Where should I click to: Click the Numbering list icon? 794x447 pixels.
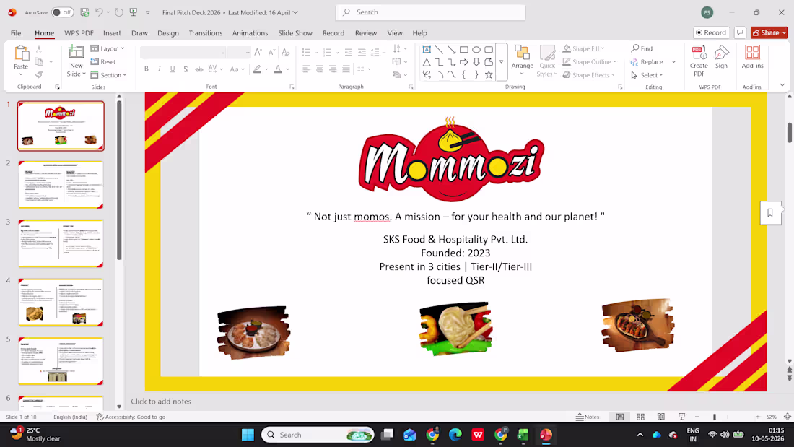tap(328, 52)
